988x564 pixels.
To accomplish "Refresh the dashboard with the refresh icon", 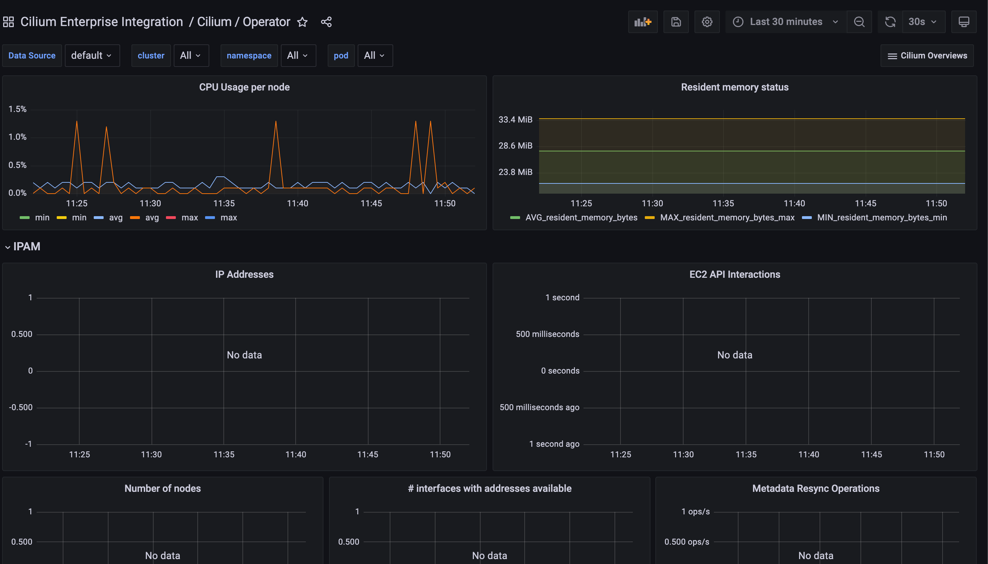I will pyautogui.click(x=890, y=22).
